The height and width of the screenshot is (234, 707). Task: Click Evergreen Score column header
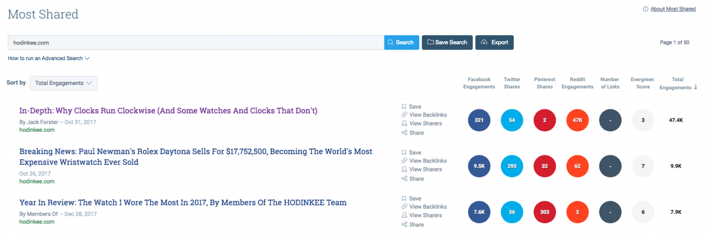click(x=643, y=83)
